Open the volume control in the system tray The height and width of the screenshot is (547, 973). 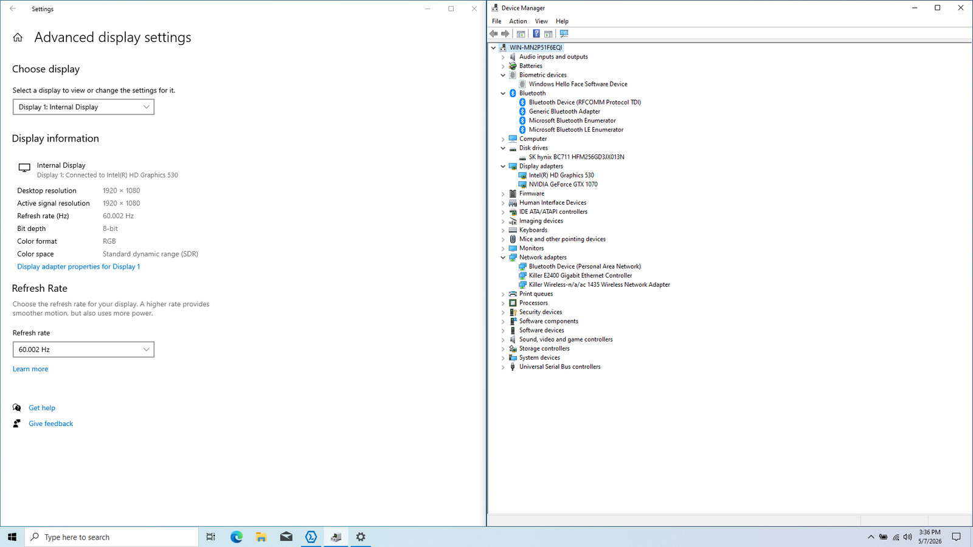click(907, 537)
